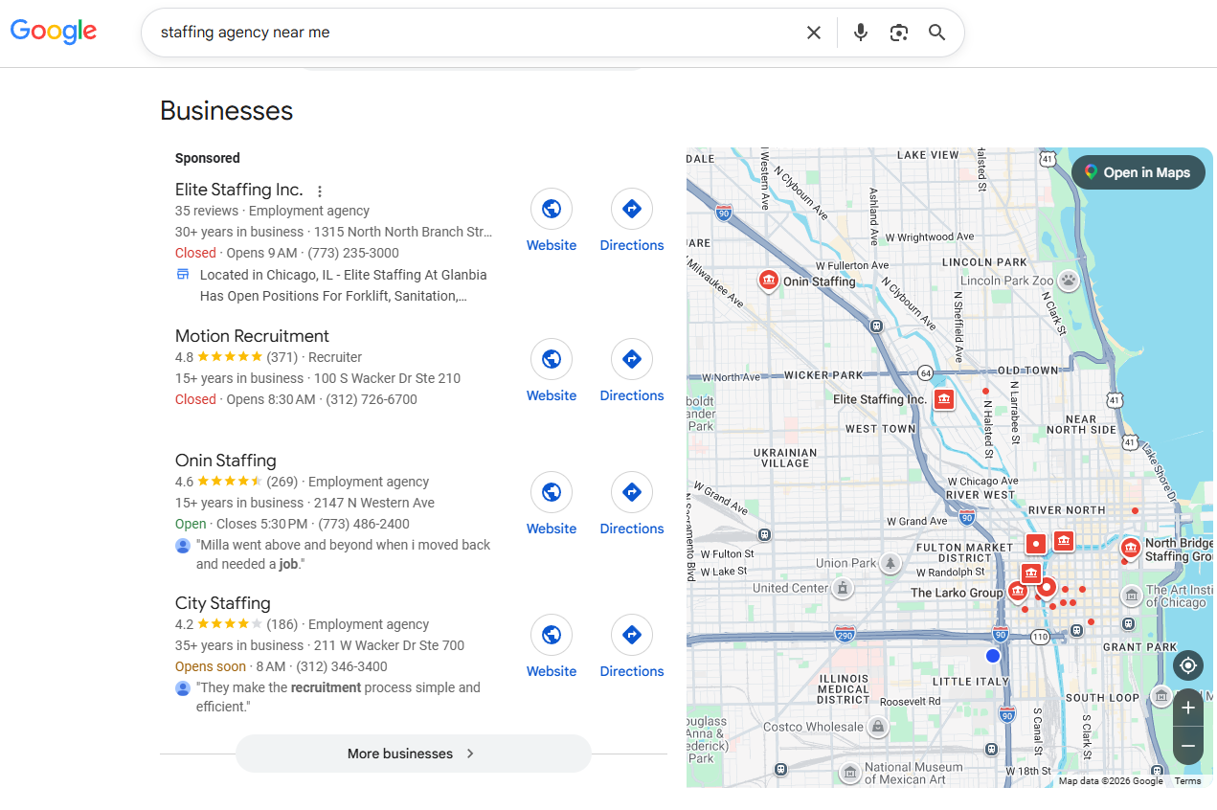This screenshot has width=1217, height=810.
Task: Click The Larko Group map pin
Action: [x=1017, y=592]
